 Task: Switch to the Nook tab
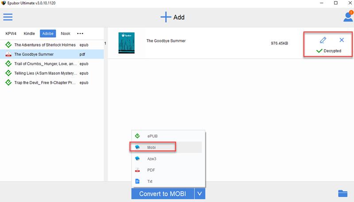[x=65, y=33]
